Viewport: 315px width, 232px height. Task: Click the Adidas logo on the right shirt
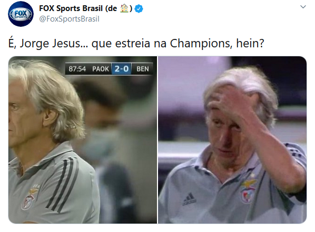pyautogui.click(x=189, y=199)
